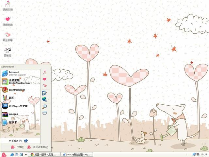The image size is (209, 157).
Task: Expand the globe item's submenu arrow
Action: [48, 99]
